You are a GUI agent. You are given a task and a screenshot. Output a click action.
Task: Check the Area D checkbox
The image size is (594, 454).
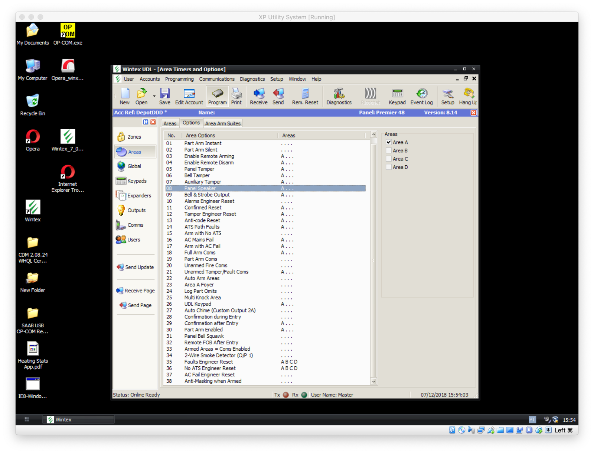pos(389,167)
